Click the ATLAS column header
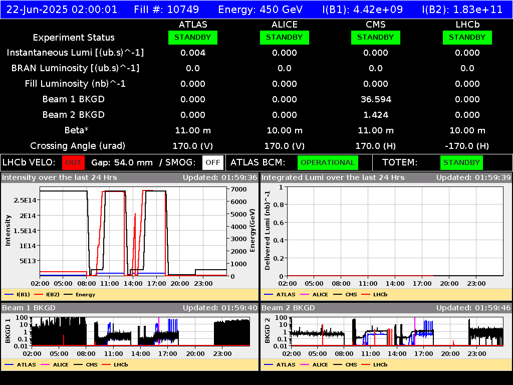The height and width of the screenshot is (385, 513). pyautogui.click(x=193, y=25)
